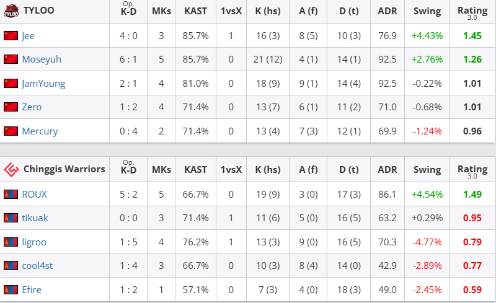Click the TYLOO team logo icon
The width and height of the screenshot is (496, 303).
click(11, 11)
